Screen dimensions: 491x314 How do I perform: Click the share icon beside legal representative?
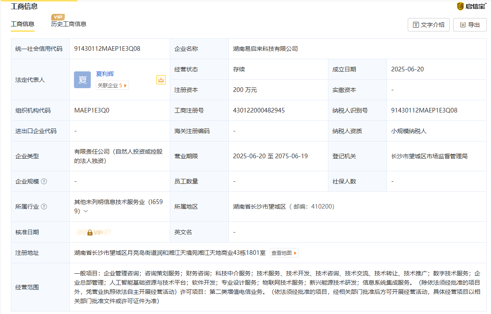(x=161, y=80)
